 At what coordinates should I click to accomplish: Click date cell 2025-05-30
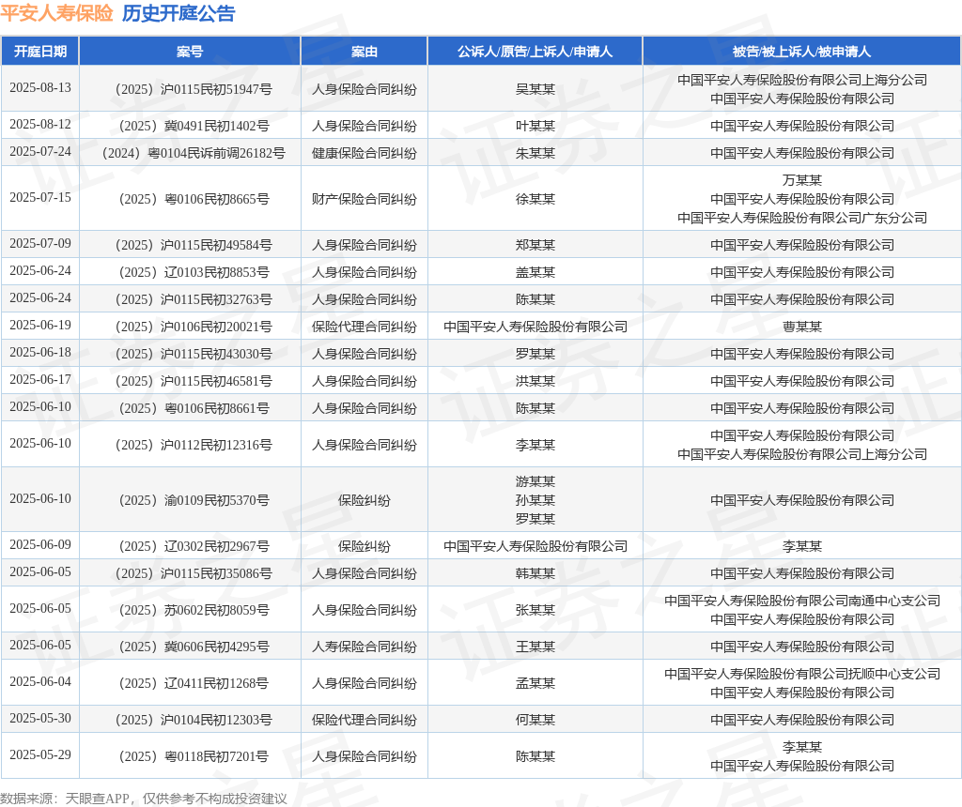tap(40, 718)
